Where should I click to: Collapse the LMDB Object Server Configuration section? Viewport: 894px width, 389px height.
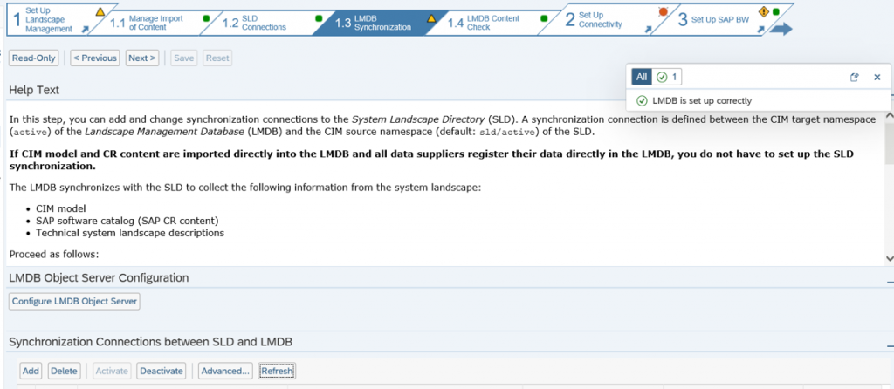click(890, 282)
